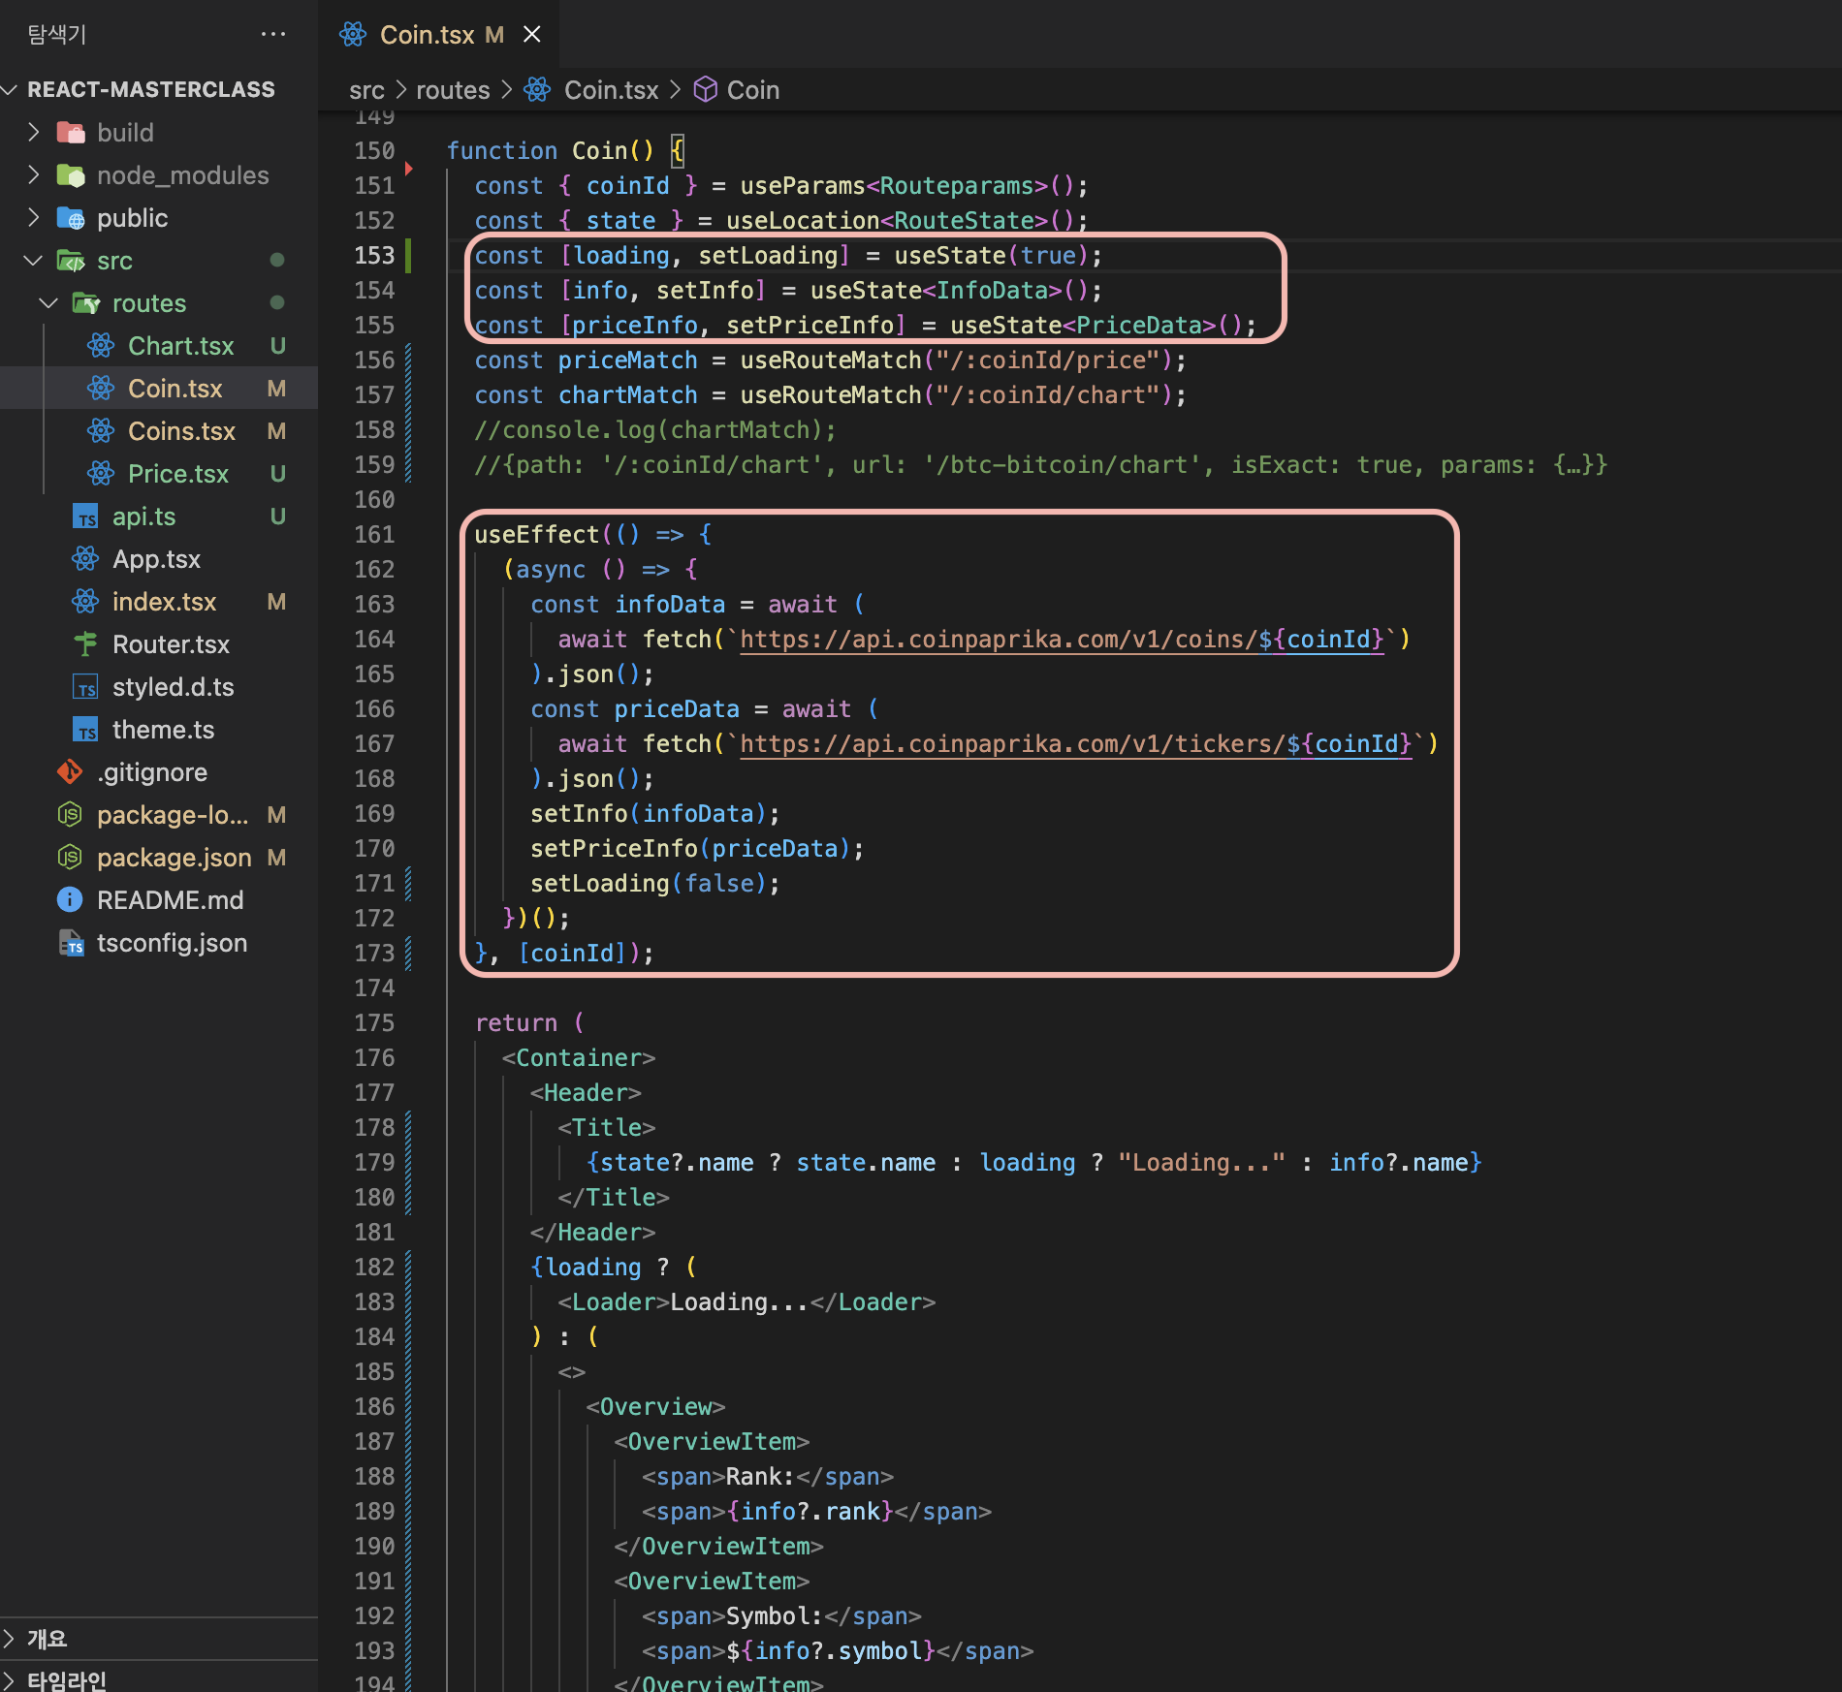Click the git icon beside .gitignore

click(x=70, y=772)
